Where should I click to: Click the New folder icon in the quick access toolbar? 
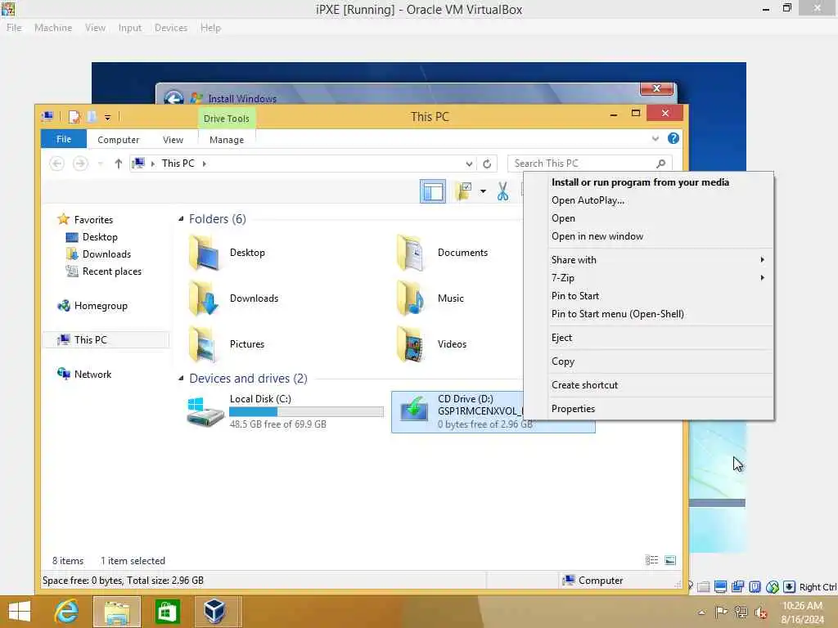(92, 117)
